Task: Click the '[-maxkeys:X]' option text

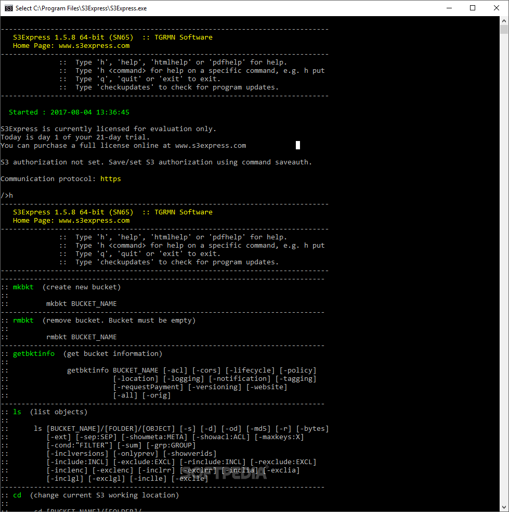Action: tap(279, 437)
